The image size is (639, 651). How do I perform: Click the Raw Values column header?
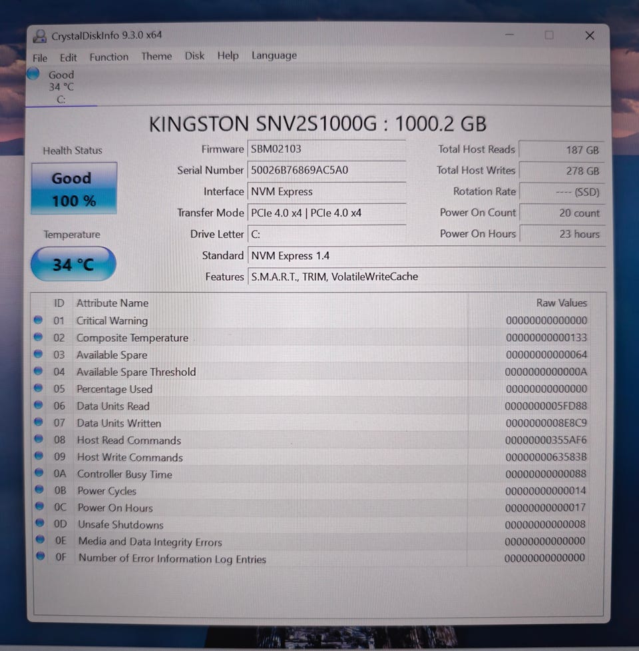(x=562, y=303)
